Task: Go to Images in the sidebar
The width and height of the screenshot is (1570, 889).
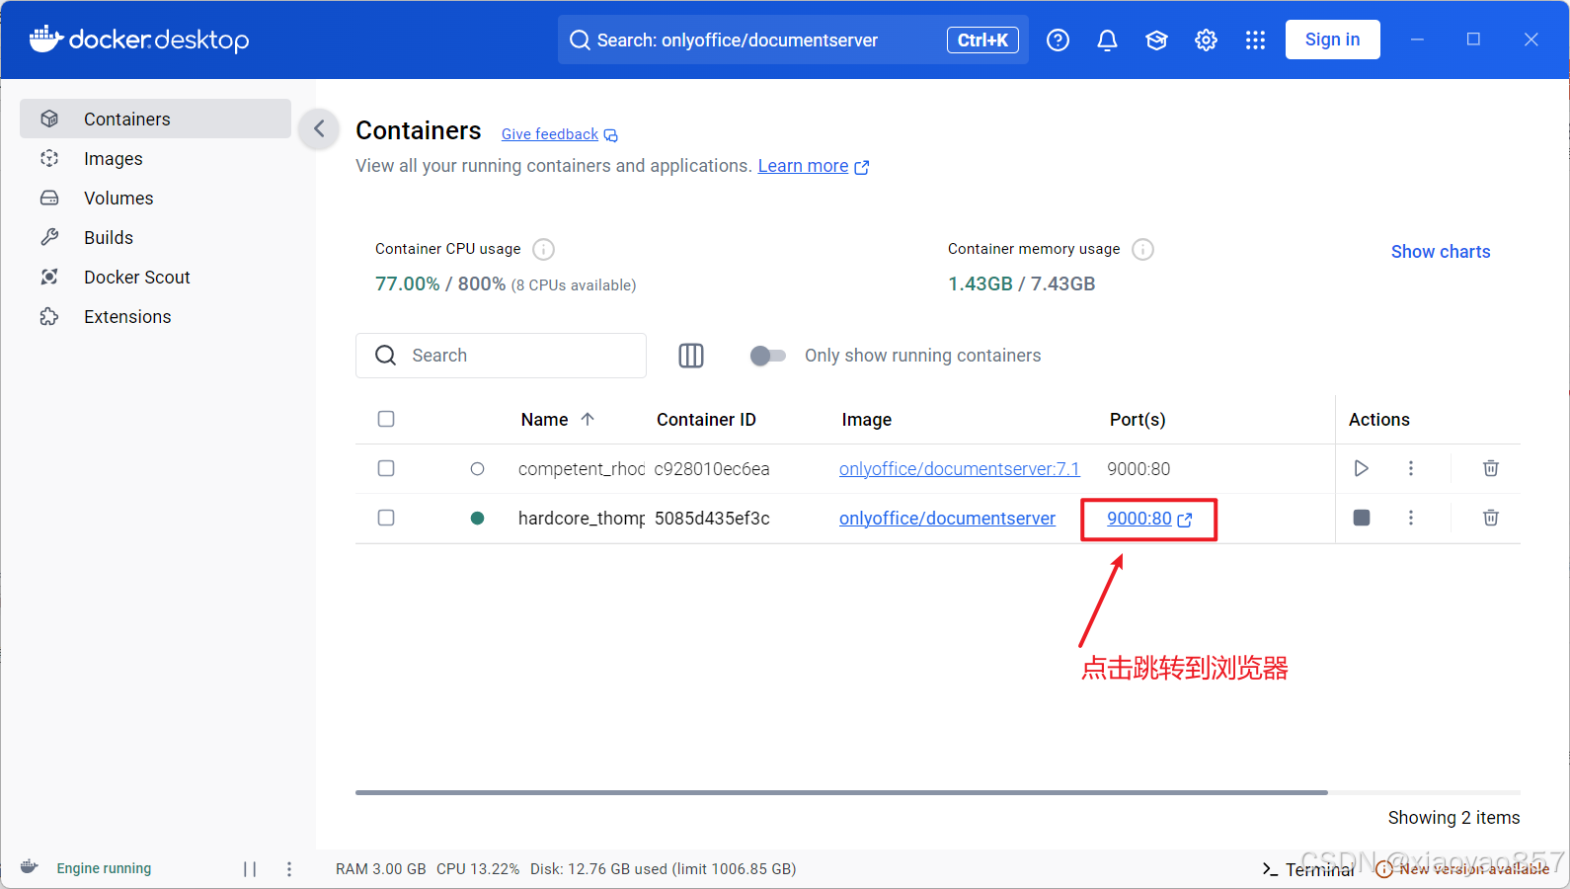Action: [x=113, y=159]
